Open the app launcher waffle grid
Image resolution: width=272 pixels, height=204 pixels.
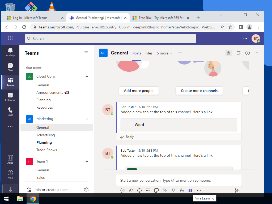click(x=10, y=38)
